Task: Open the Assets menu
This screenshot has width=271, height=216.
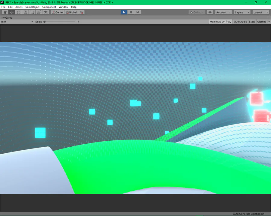Action: pos(19,7)
